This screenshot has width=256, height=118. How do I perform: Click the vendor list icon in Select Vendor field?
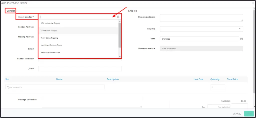pos(118,17)
